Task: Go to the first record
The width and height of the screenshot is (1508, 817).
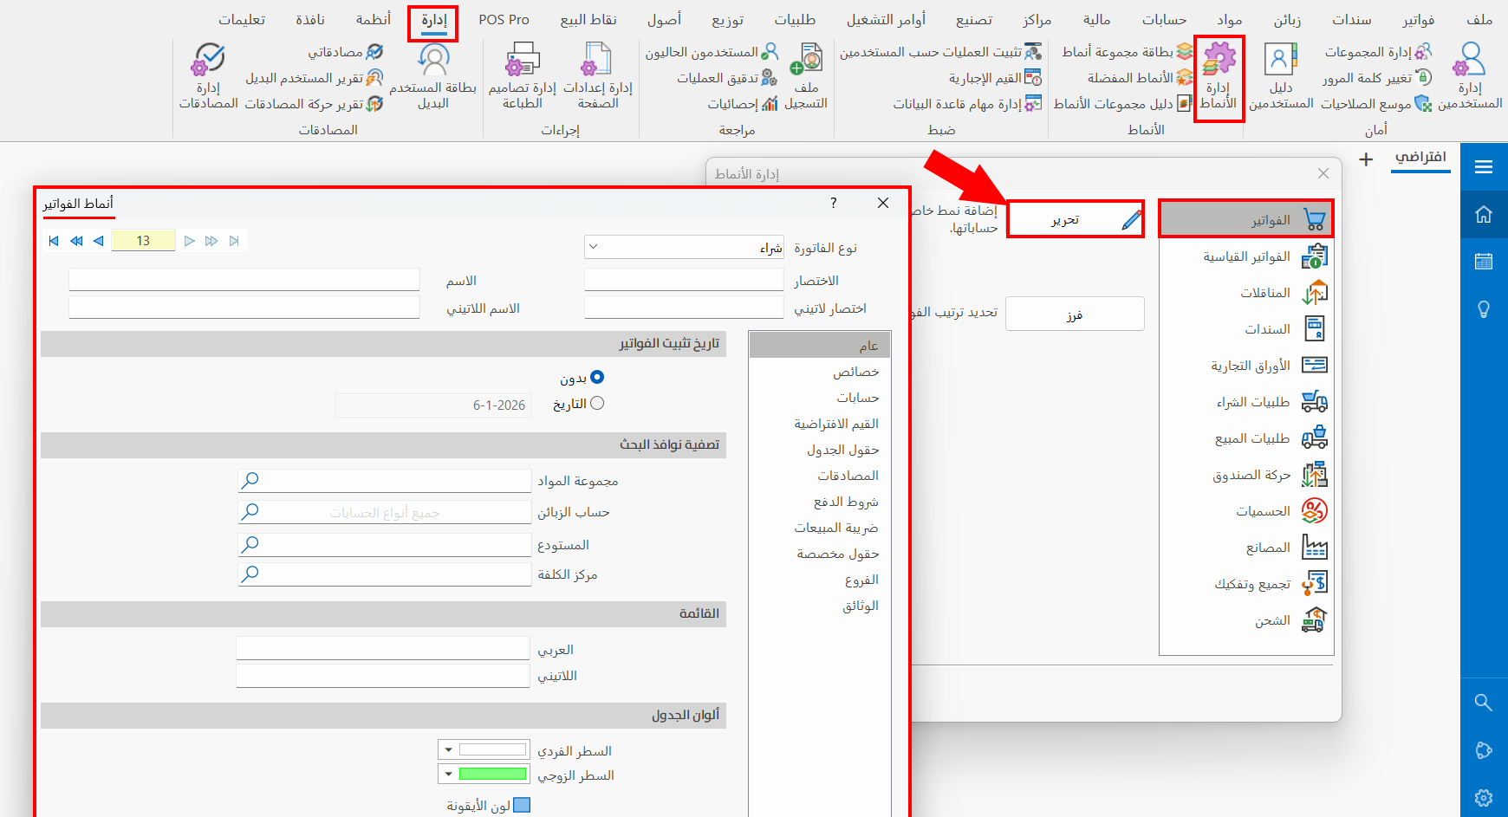Action: pos(54,241)
